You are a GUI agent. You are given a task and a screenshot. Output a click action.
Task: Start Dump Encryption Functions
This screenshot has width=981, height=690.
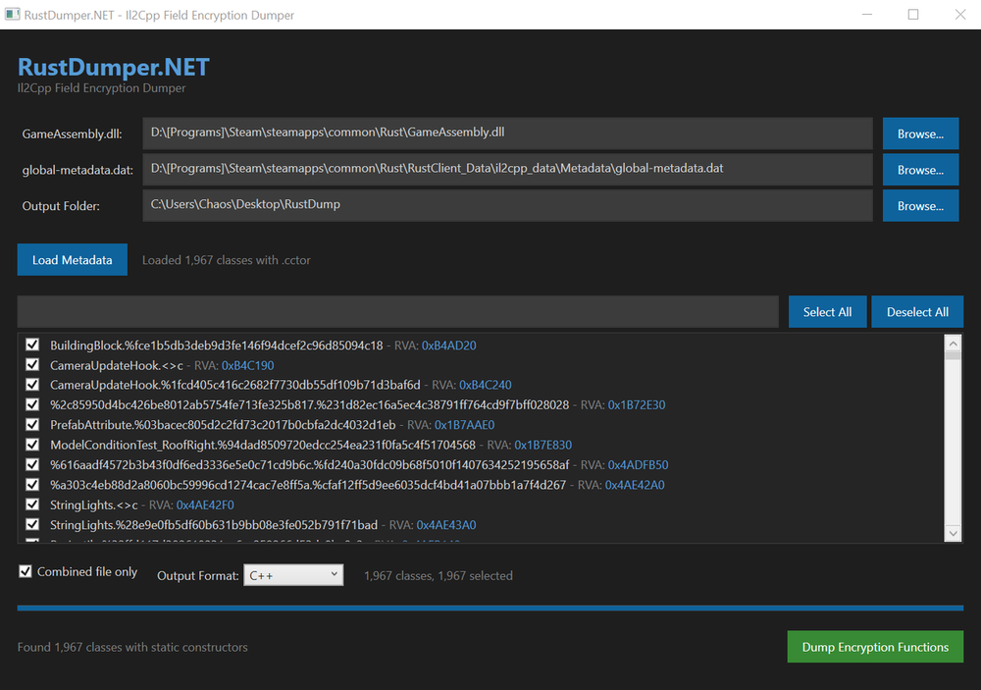click(874, 647)
